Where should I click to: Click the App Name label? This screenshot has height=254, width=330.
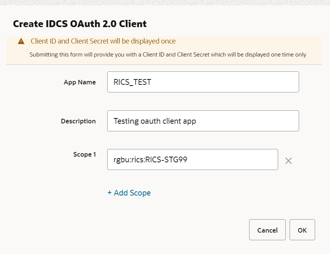[80, 82]
